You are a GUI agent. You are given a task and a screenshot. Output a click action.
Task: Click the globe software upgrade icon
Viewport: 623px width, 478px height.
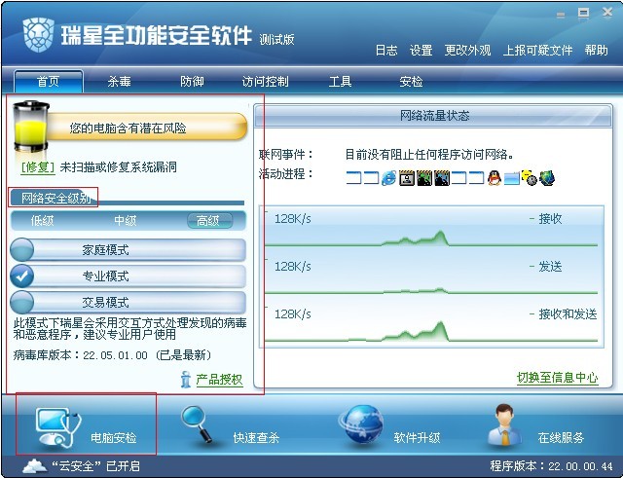coord(361,423)
